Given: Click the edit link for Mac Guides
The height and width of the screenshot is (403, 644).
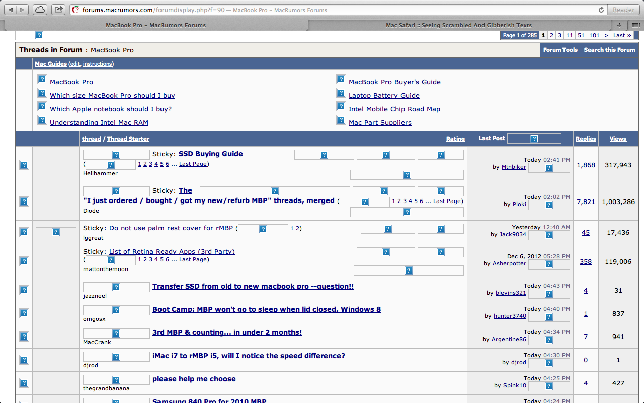Looking at the screenshot, I should (75, 64).
